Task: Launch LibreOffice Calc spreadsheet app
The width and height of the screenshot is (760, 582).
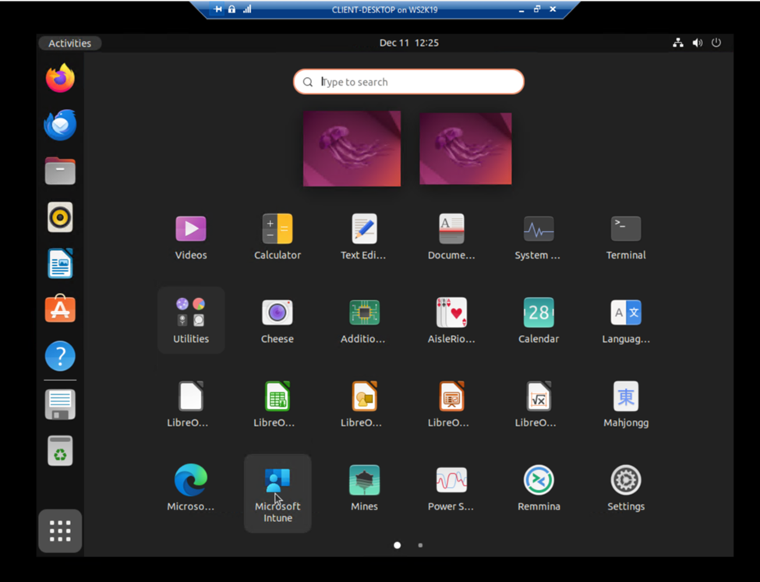Action: point(277,404)
